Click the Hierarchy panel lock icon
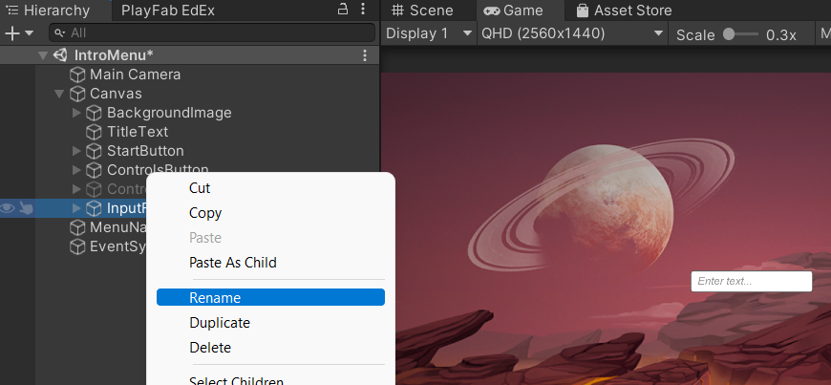This screenshot has width=831, height=385. pos(343,9)
